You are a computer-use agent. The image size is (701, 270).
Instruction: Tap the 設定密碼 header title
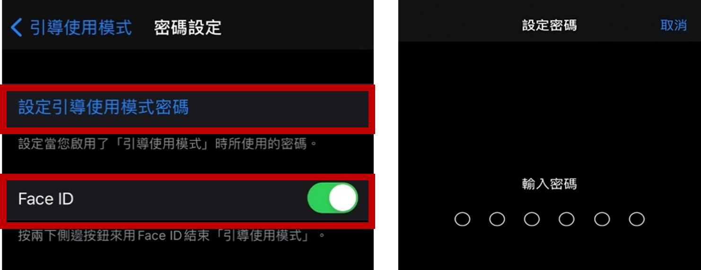click(549, 25)
